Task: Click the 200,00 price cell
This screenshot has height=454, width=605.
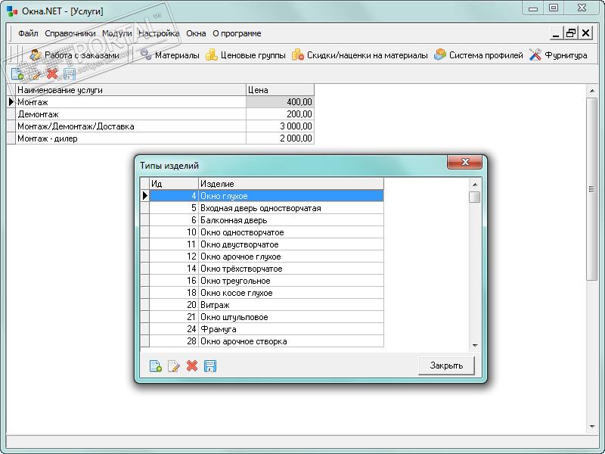Action: [280, 114]
